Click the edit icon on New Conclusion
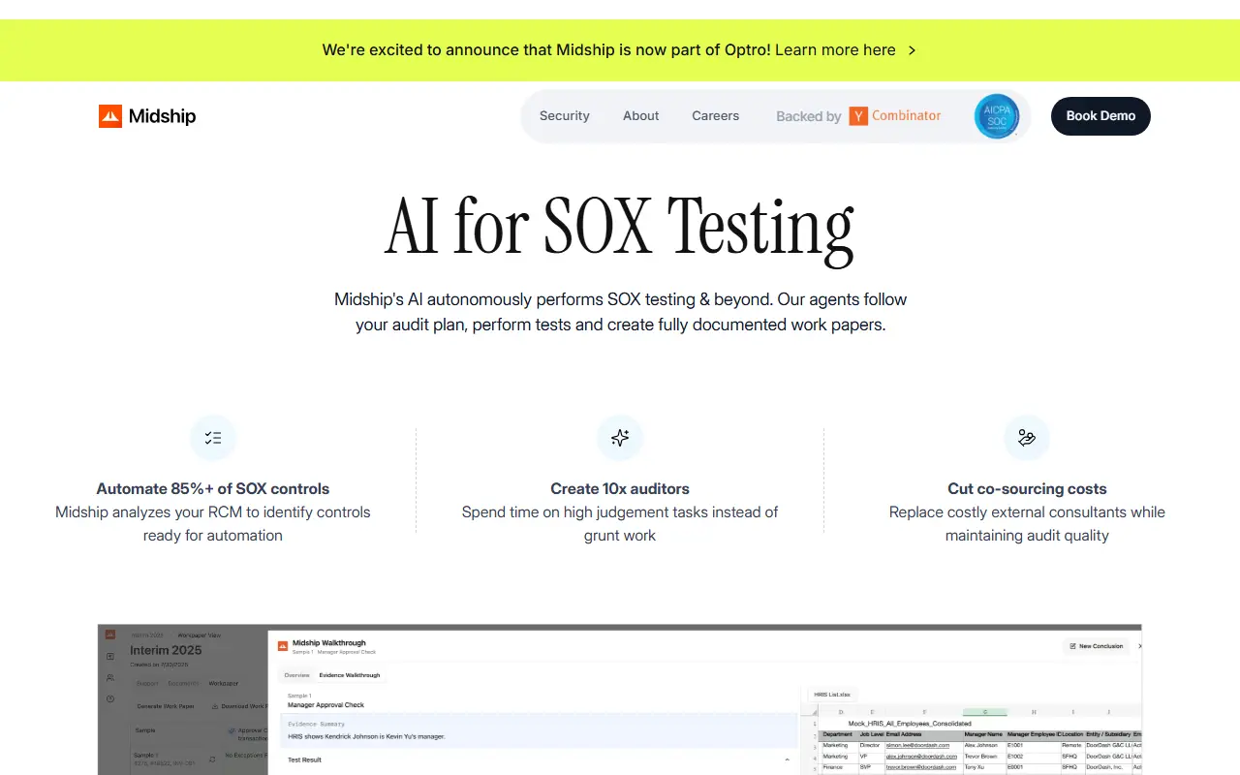1240x775 pixels. pos(1072,646)
